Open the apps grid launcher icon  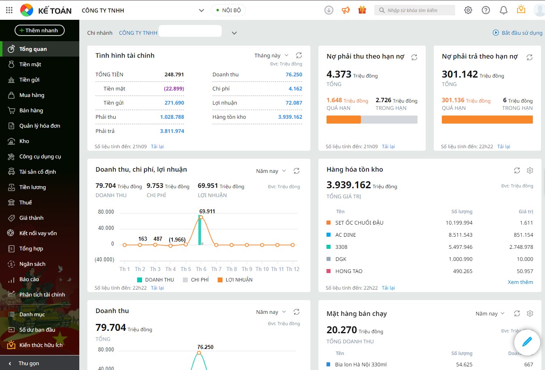coord(9,10)
